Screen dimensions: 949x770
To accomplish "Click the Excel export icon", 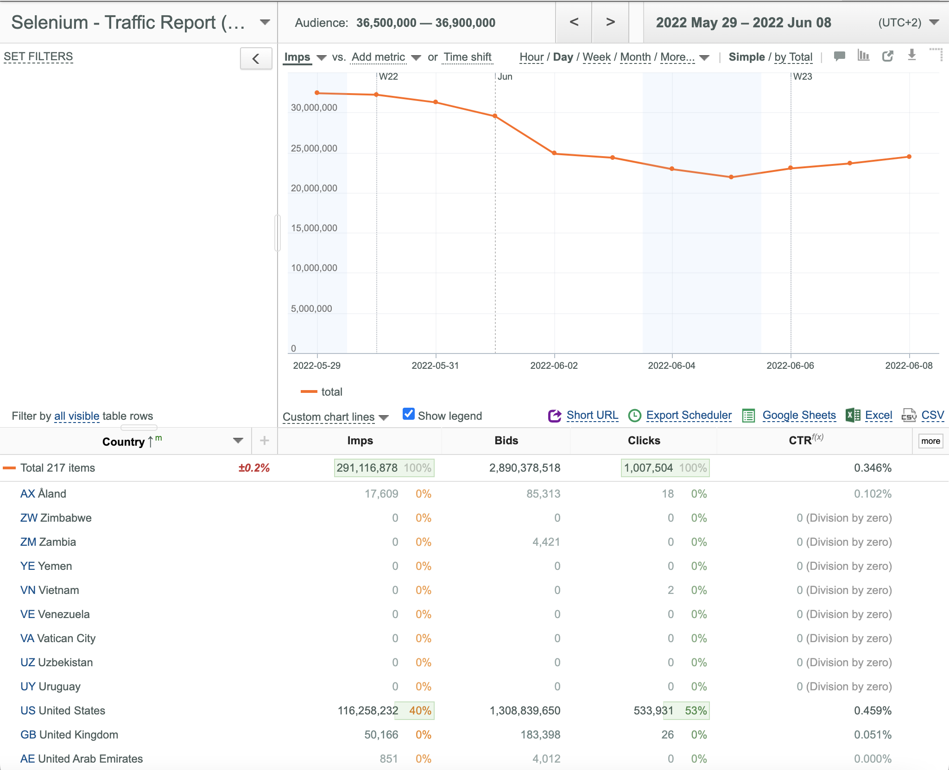I will tap(853, 415).
